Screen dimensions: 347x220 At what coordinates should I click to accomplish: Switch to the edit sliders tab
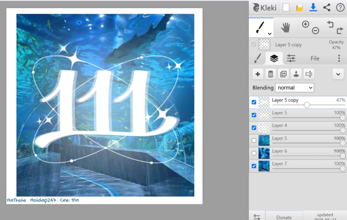point(291,58)
